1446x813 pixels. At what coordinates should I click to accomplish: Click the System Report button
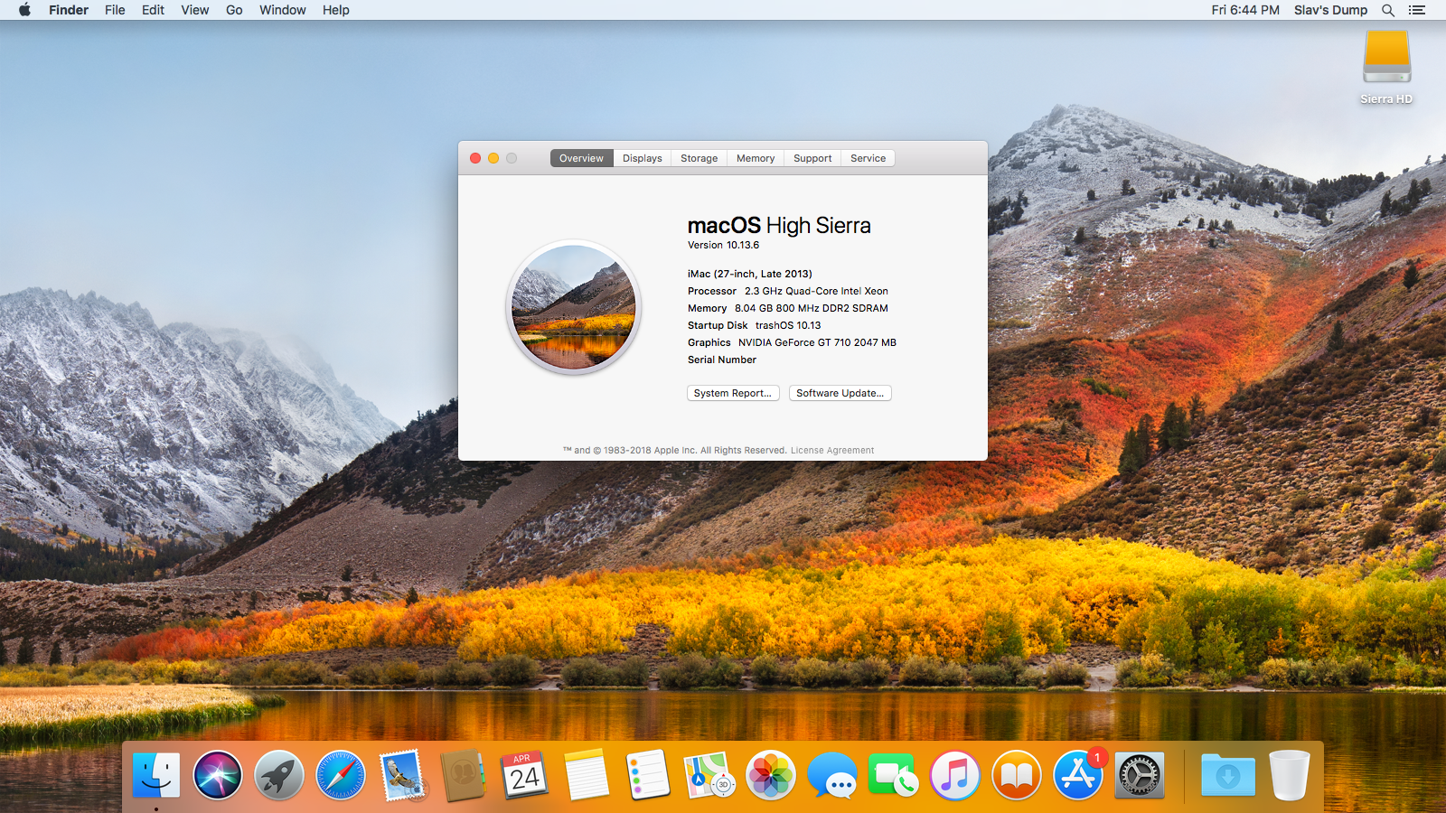pyautogui.click(x=732, y=393)
